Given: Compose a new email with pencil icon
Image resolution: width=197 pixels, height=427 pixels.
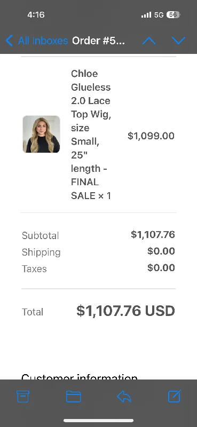Looking at the screenshot, I should tap(175, 396).
